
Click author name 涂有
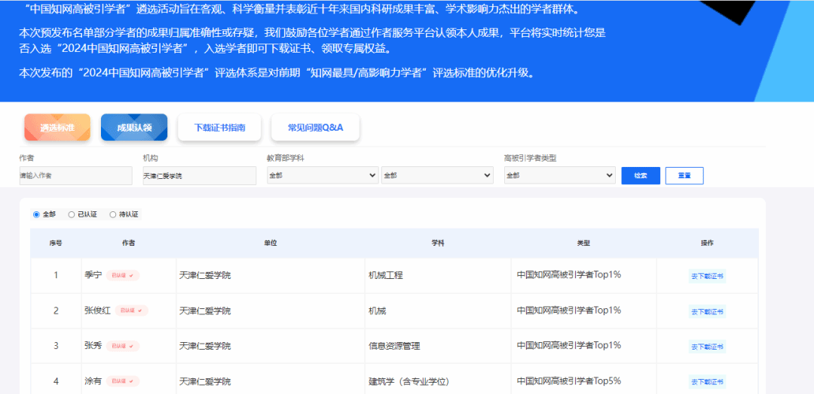[x=93, y=381]
